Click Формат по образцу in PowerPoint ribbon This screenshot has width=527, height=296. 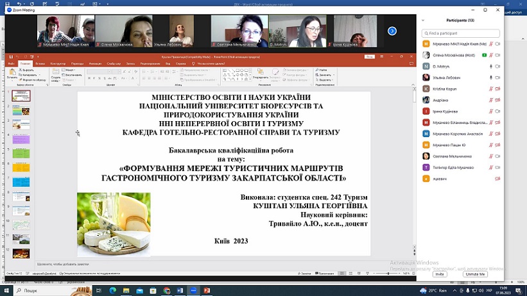[x=32, y=80]
